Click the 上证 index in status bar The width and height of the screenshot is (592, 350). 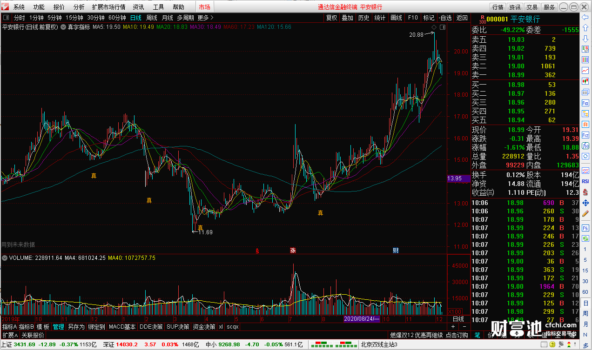[x=48, y=344]
